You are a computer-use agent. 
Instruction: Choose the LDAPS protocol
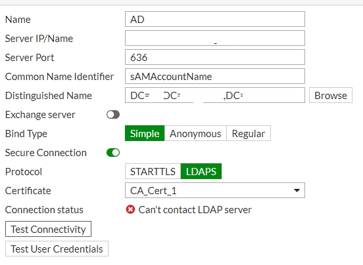201,171
